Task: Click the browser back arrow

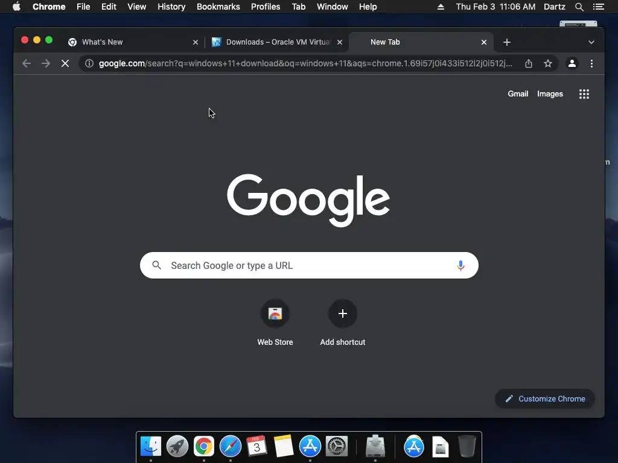Action: [27, 63]
